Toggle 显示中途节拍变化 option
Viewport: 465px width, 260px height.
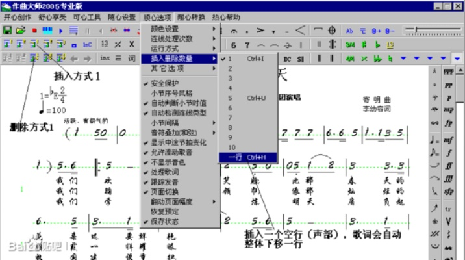[180, 142]
